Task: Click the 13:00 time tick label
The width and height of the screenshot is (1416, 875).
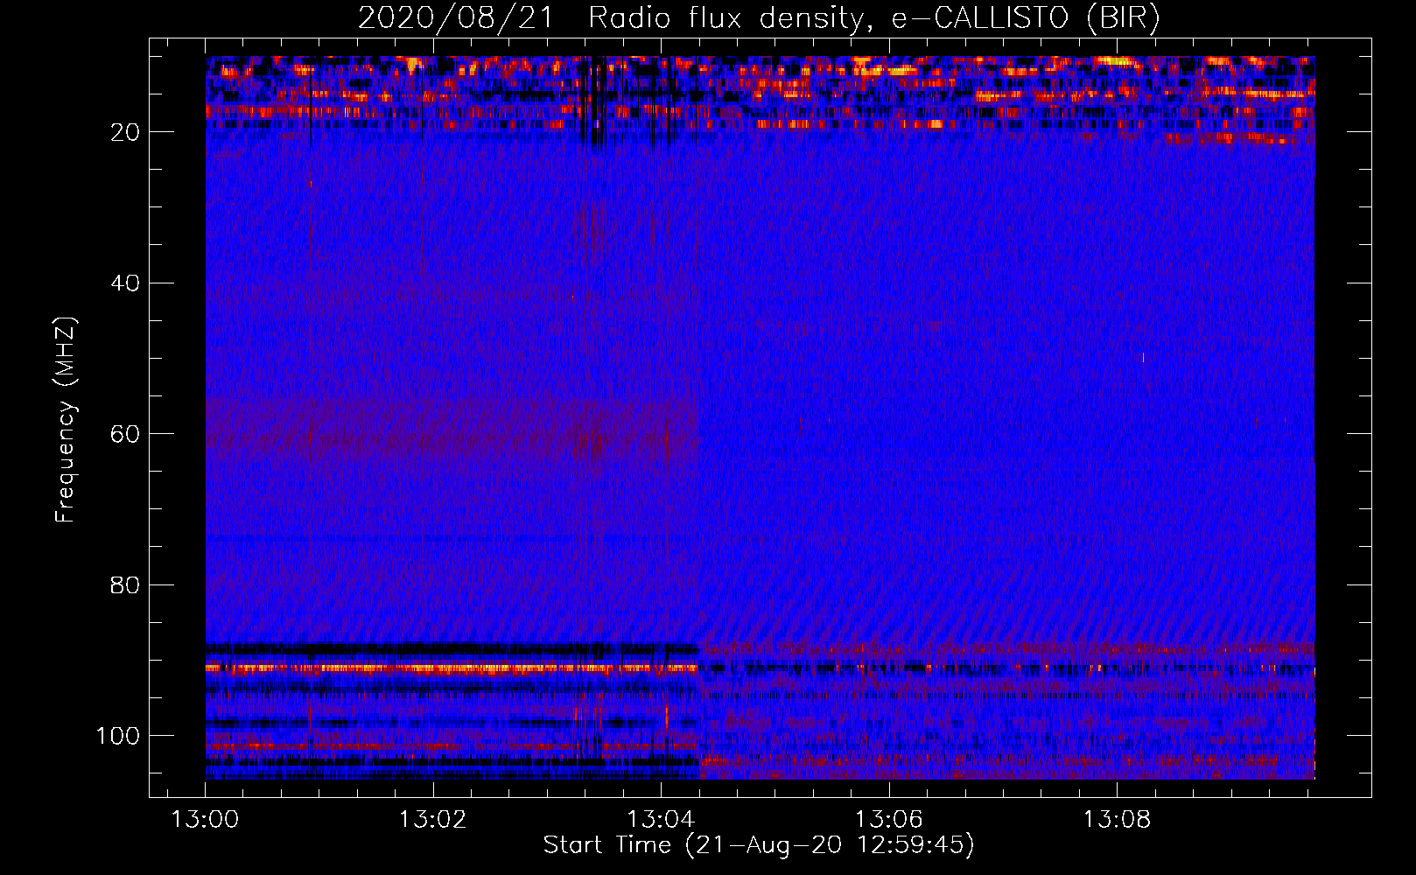Action: point(205,820)
